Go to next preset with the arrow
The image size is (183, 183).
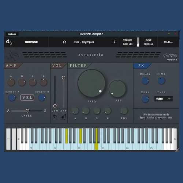coord(115,42)
